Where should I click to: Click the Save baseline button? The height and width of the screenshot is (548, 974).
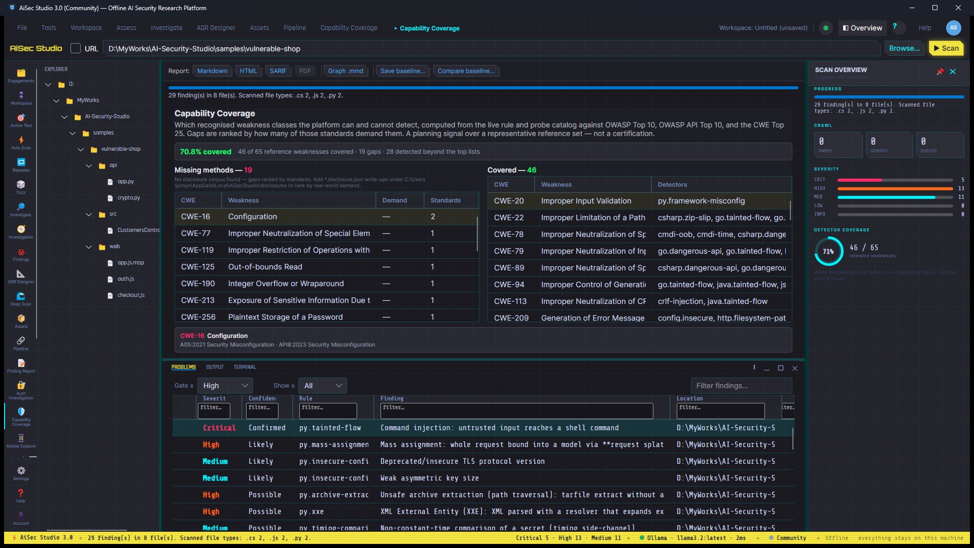pos(403,71)
